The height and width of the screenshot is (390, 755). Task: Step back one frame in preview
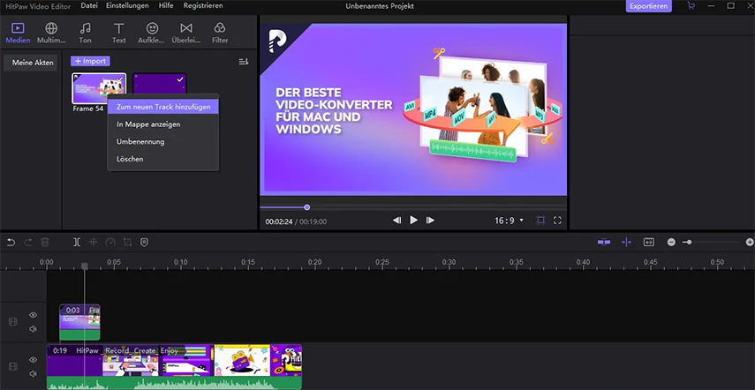point(396,221)
